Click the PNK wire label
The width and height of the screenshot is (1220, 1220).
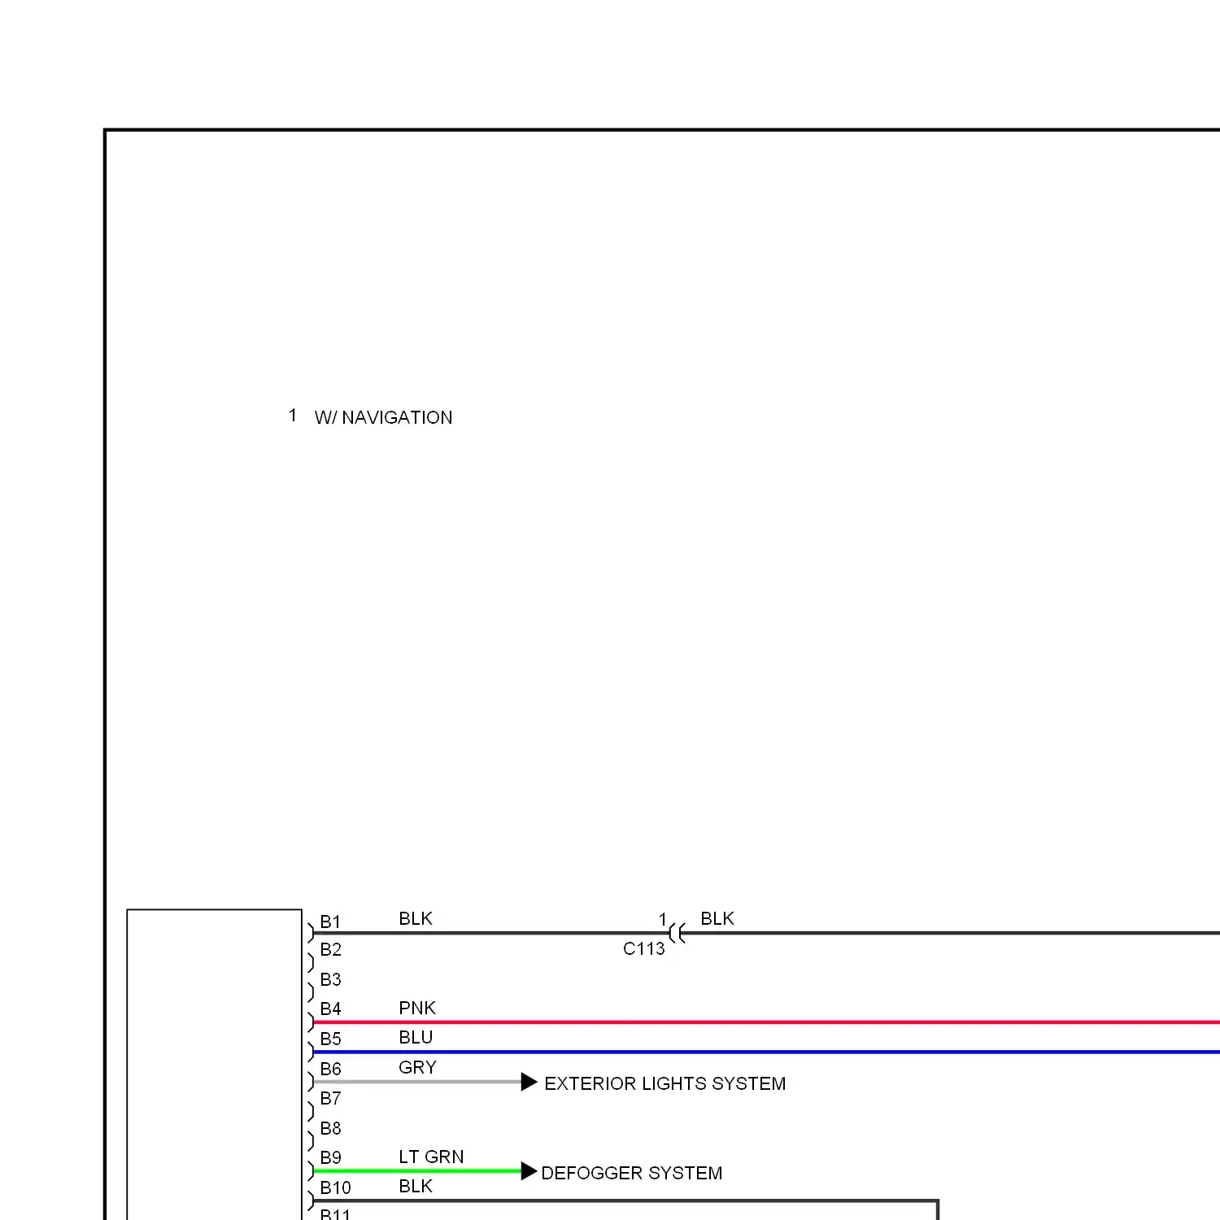(417, 1008)
